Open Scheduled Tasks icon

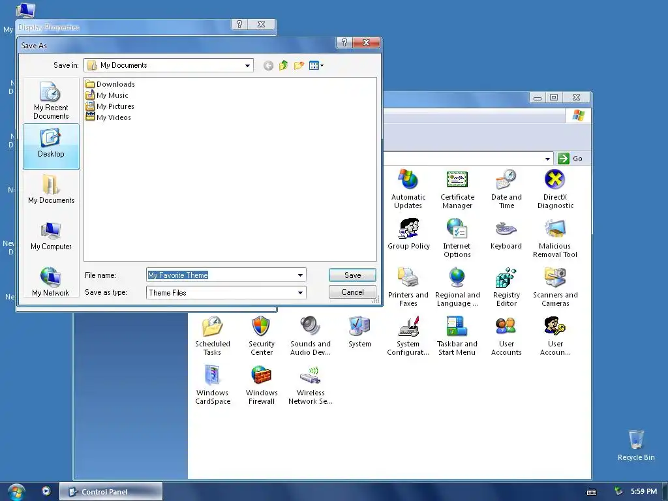[x=212, y=336]
